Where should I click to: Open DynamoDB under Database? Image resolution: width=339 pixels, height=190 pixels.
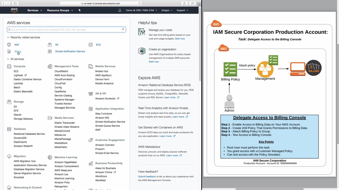click(x=20, y=138)
